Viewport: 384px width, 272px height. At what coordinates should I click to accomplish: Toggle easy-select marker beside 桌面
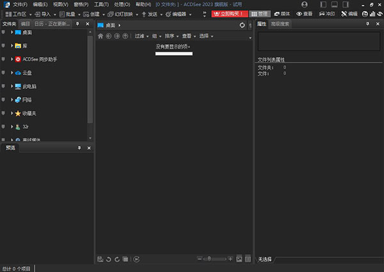tap(3, 32)
